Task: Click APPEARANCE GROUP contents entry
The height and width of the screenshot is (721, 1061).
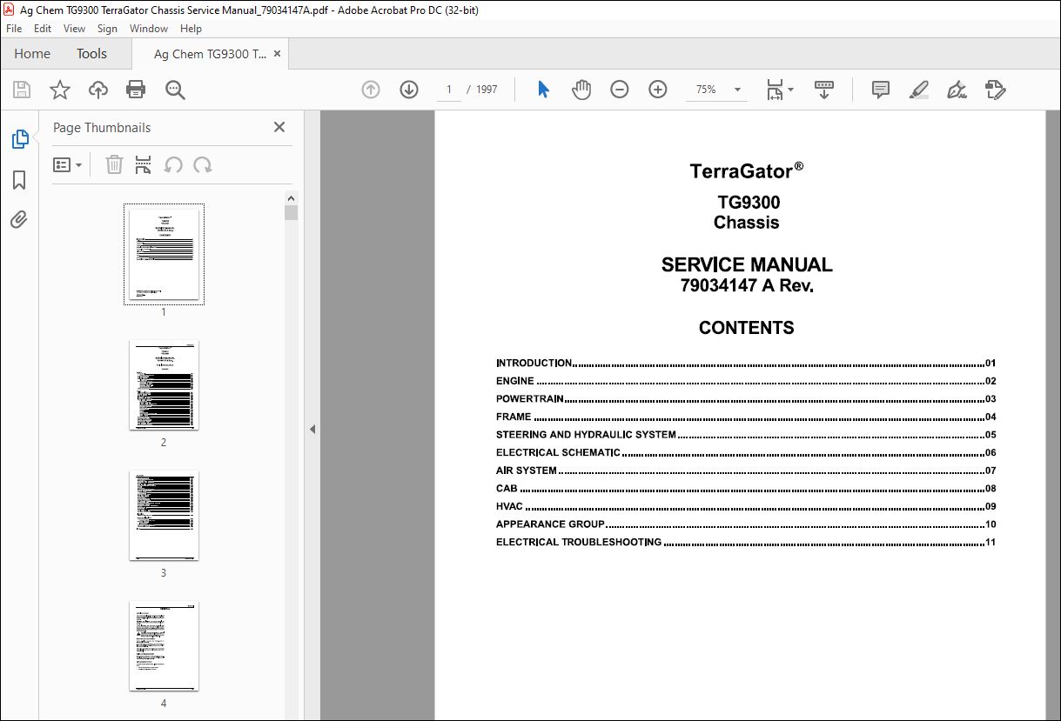Action: tap(746, 524)
